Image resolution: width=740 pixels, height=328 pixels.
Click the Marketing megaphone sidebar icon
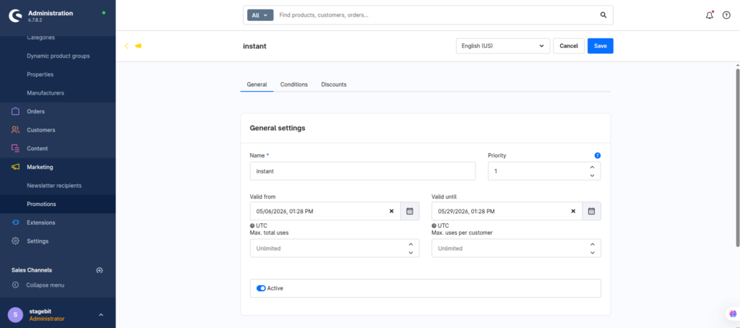coord(16,167)
